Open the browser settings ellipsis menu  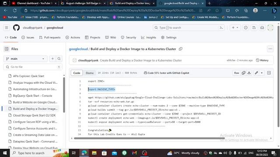(265, 10)
